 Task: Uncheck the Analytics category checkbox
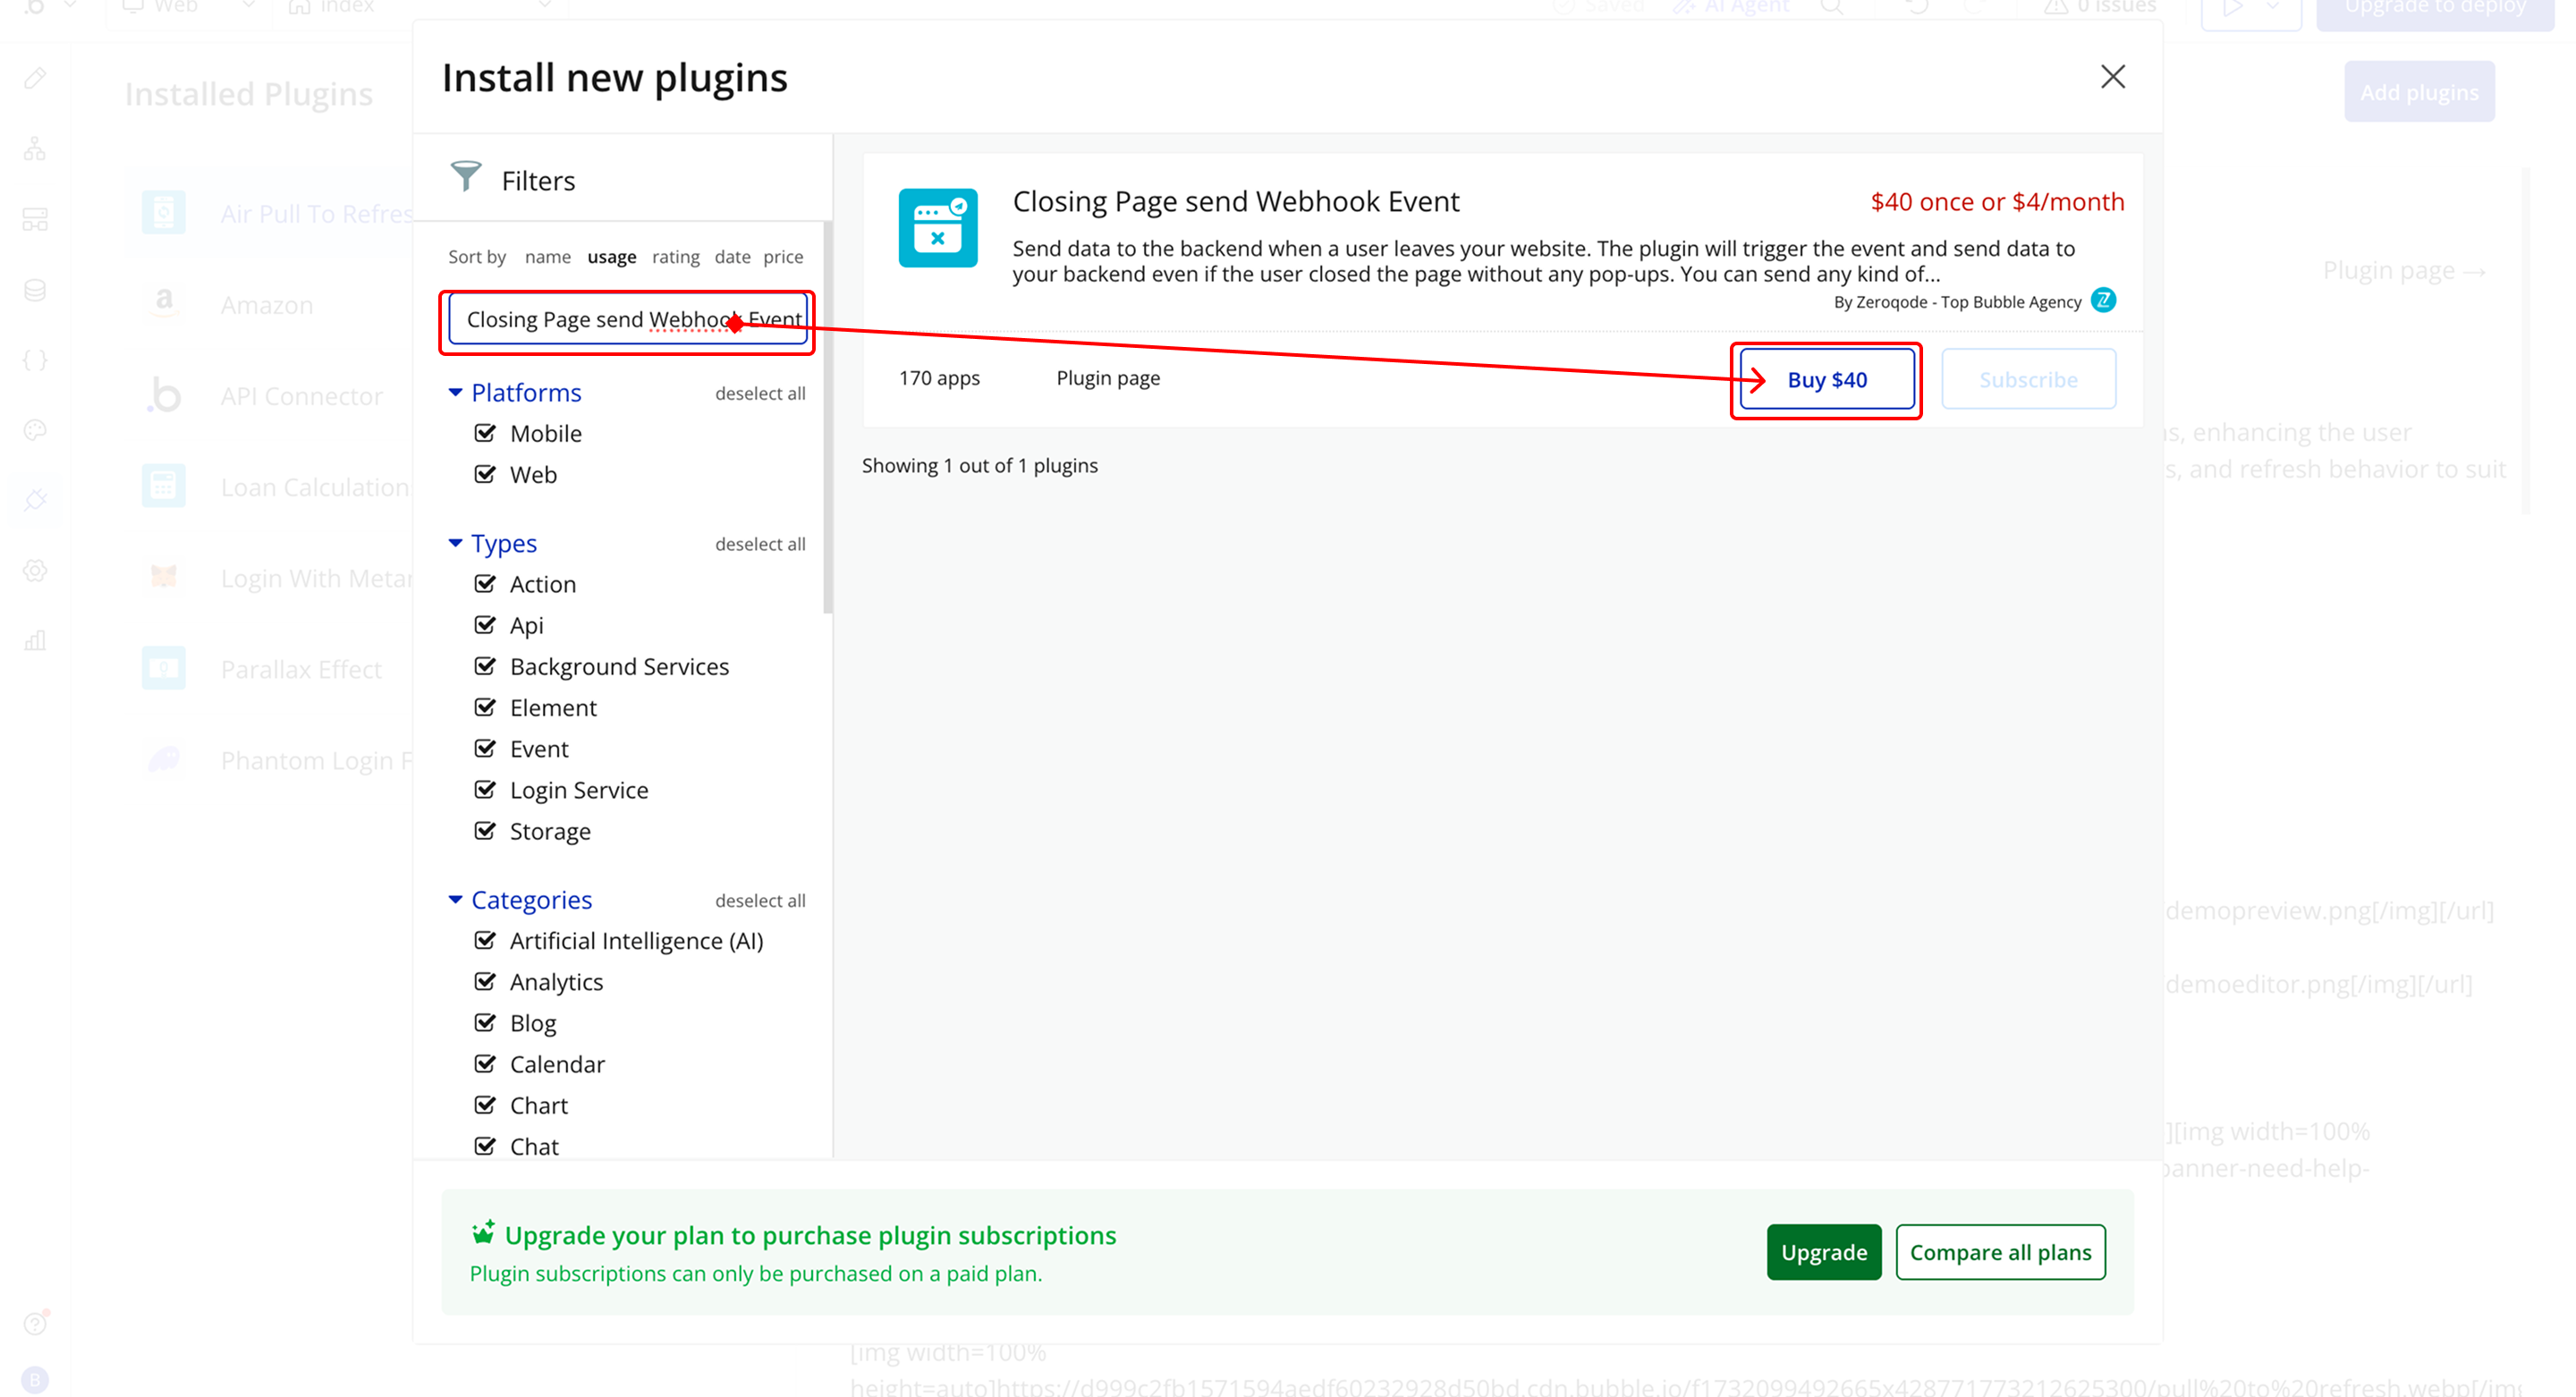(x=485, y=981)
